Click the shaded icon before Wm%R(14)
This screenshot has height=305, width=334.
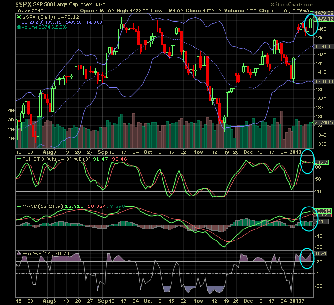(x=19, y=253)
